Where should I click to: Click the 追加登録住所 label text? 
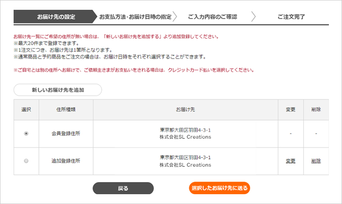66,161
